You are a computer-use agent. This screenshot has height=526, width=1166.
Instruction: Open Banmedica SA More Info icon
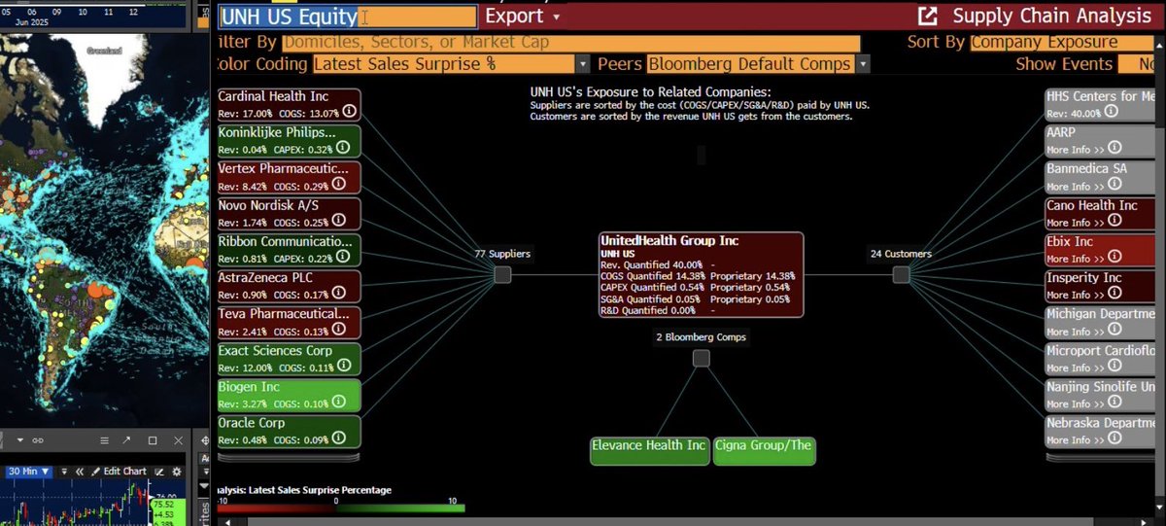tap(1115, 186)
